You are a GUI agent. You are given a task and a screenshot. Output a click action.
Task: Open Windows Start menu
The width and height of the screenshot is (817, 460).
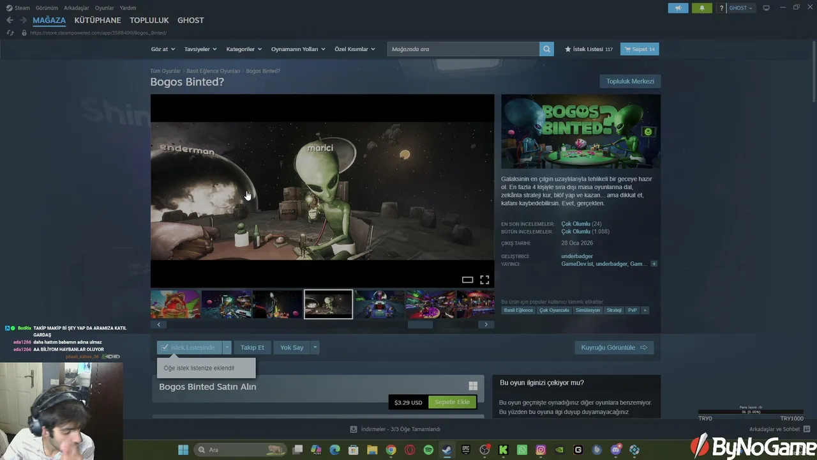(x=183, y=450)
